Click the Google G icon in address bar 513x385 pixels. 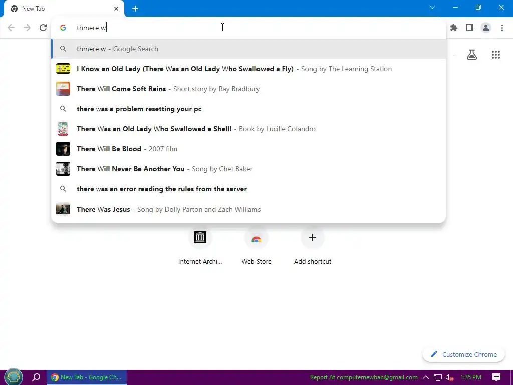tap(63, 28)
